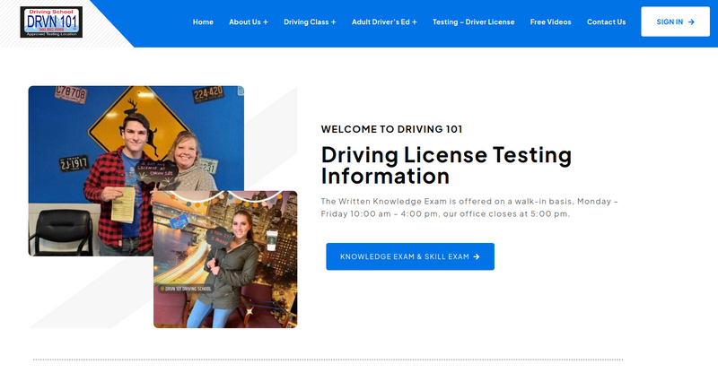Image resolution: width=718 pixels, height=390 pixels.
Task: Click the DRVN 101 Driving School logo
Action: coord(51,22)
